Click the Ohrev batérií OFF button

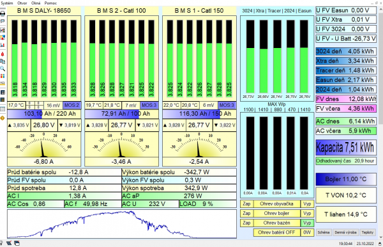pos(276,232)
